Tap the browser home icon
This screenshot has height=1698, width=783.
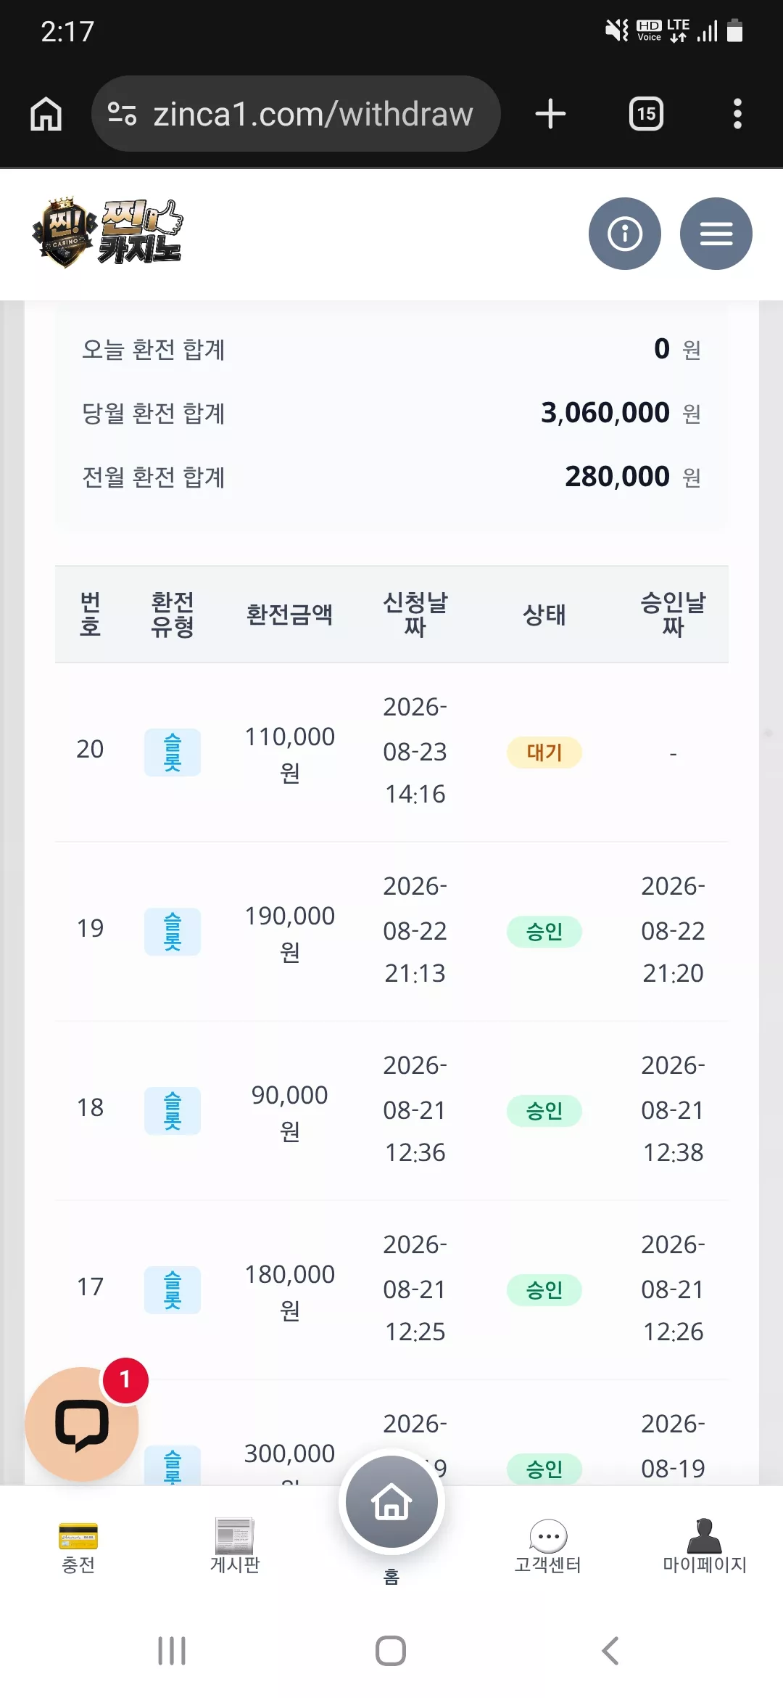click(x=46, y=114)
